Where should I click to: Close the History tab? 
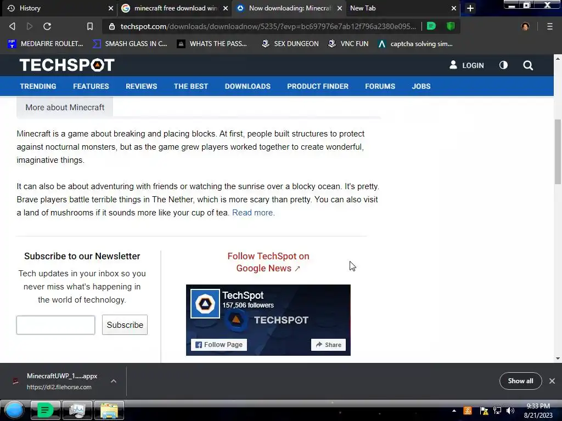click(111, 8)
